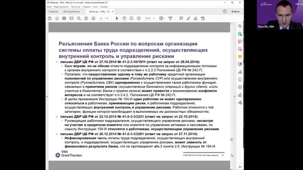Click the TitovOK, FBK webcam thumbnail
The image size is (303, 170).
pos(280,15)
